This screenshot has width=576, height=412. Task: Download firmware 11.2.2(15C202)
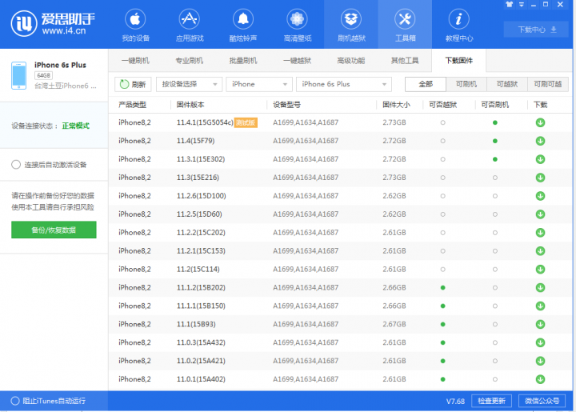click(x=540, y=233)
